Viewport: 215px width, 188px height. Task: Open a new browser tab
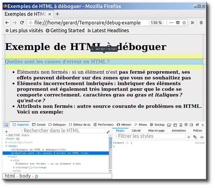57,14
